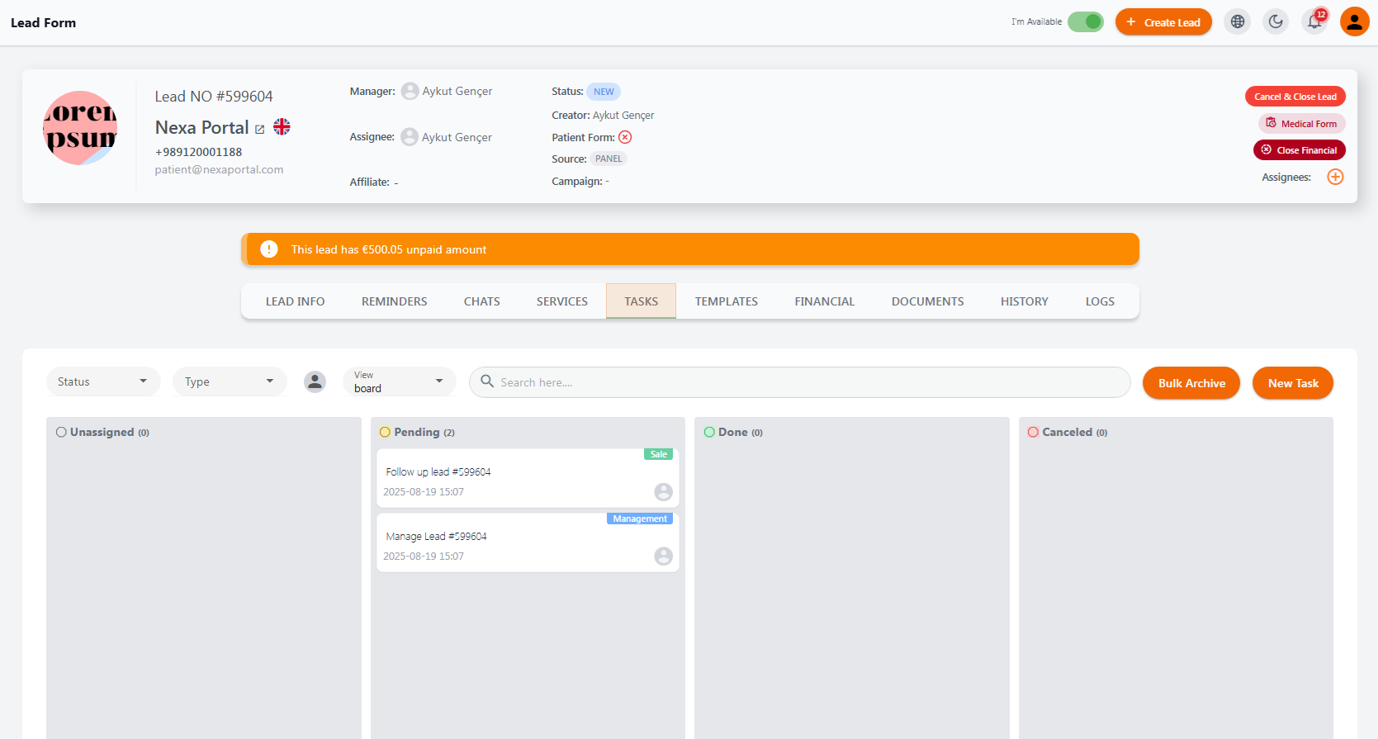Open notifications bell with 12 badge
Image resolution: width=1378 pixels, height=739 pixels.
click(x=1314, y=22)
